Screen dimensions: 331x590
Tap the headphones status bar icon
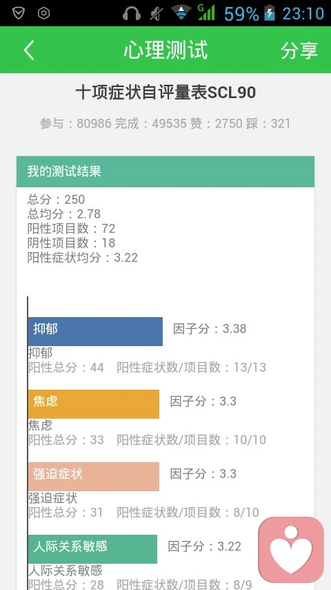coord(132,14)
